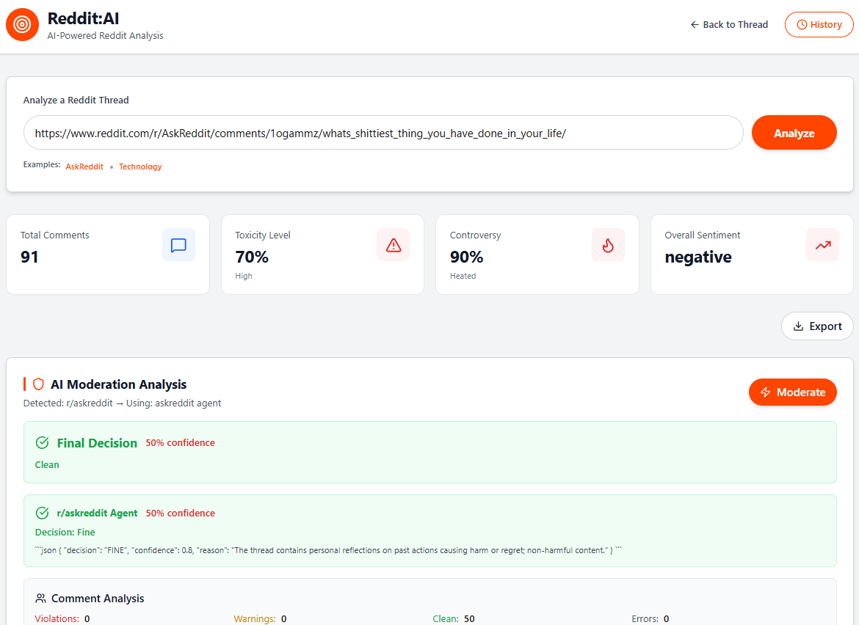Open the History panel
The height and width of the screenshot is (625, 859).
click(819, 25)
